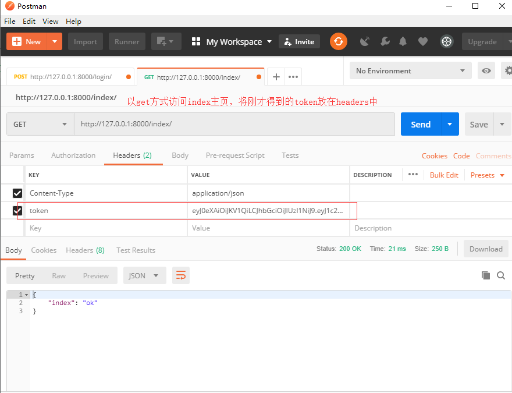Collapse JSON at line 1 arrow
The width and height of the screenshot is (512, 393).
(26, 295)
